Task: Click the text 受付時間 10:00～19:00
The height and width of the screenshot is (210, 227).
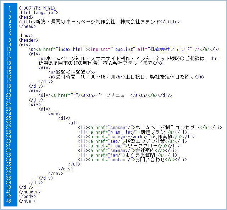Action: coord(85,77)
